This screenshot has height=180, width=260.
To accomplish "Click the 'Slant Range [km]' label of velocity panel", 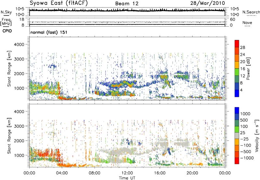I will (9, 136).
